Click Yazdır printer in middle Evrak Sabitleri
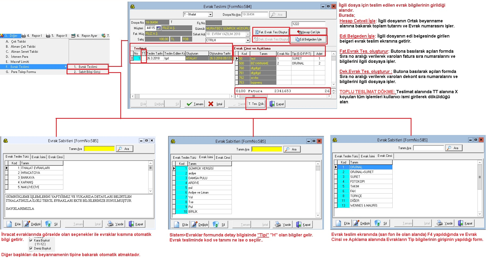 coord(283,225)
